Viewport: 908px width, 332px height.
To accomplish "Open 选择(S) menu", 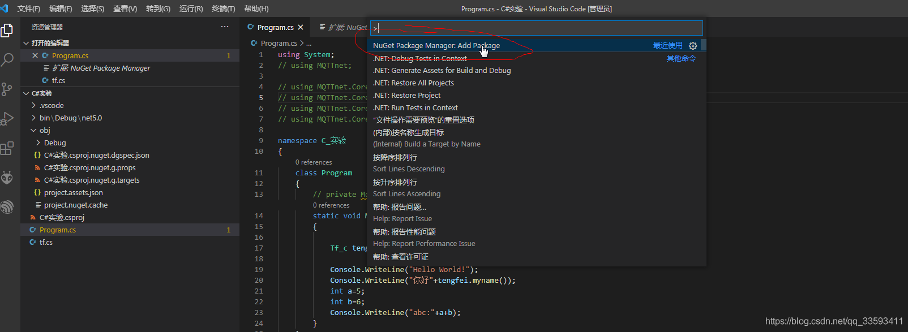I will tap(93, 8).
